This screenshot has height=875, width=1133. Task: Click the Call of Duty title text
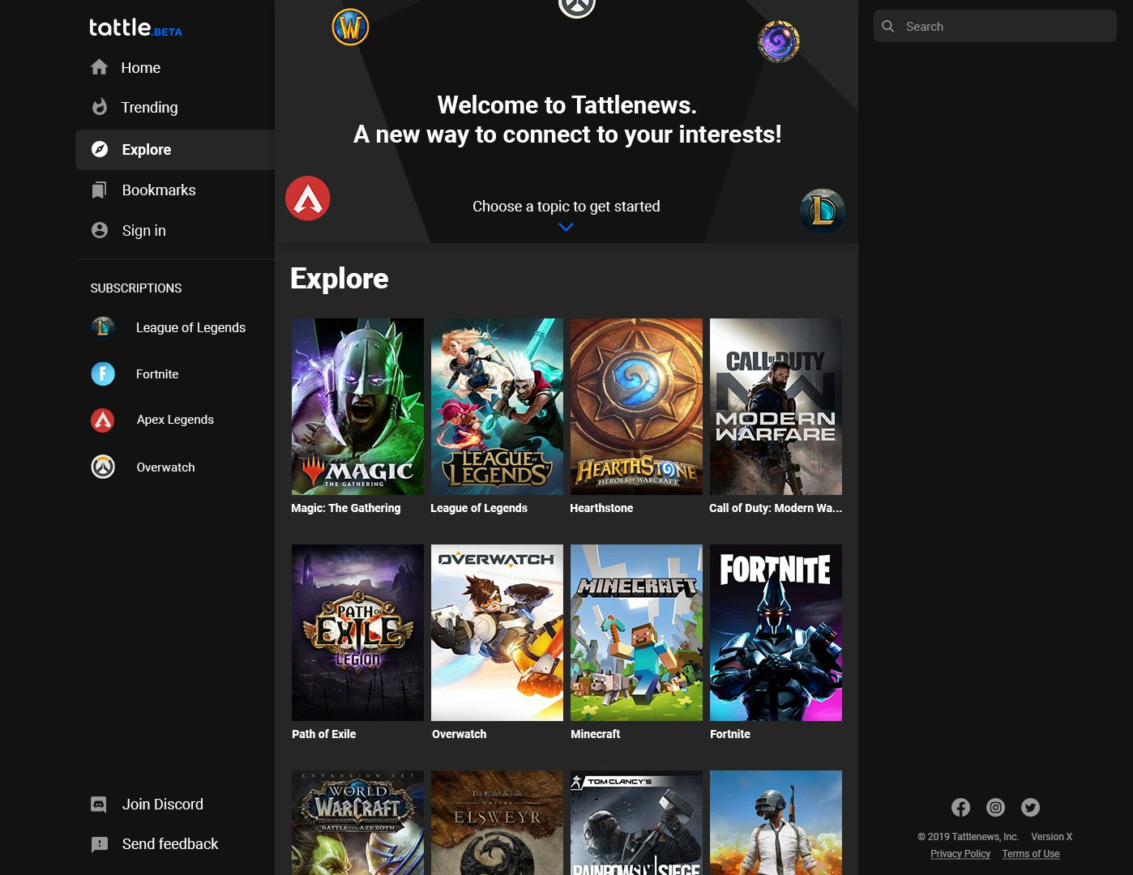[776, 508]
